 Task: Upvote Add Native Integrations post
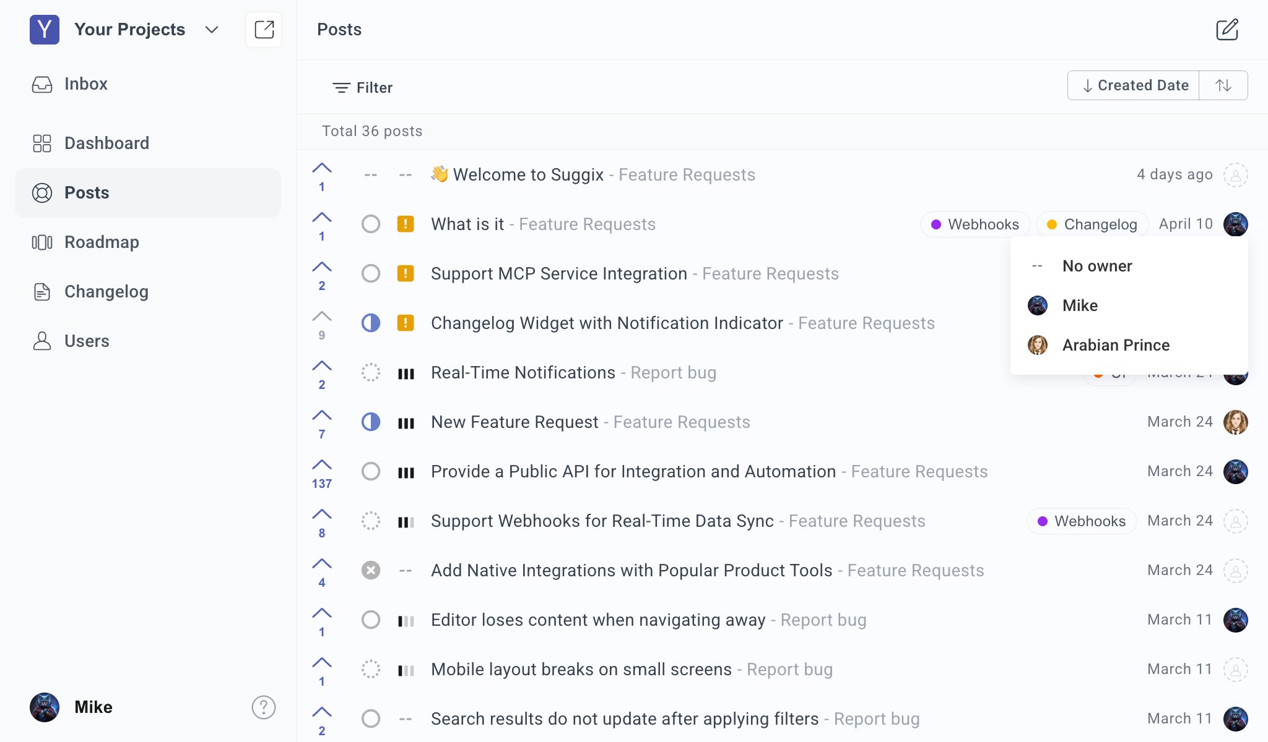(322, 571)
